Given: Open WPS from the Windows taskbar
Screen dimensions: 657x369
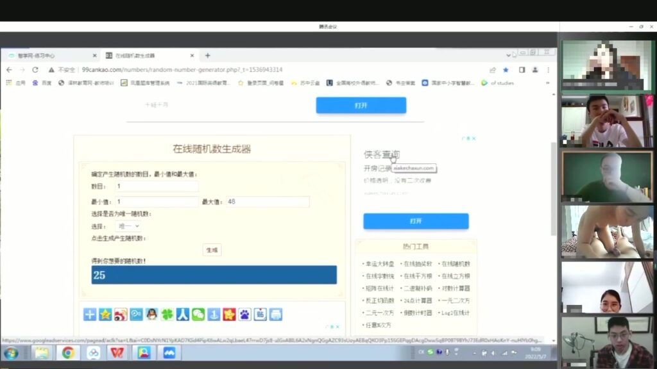Looking at the screenshot, I should (x=117, y=352).
